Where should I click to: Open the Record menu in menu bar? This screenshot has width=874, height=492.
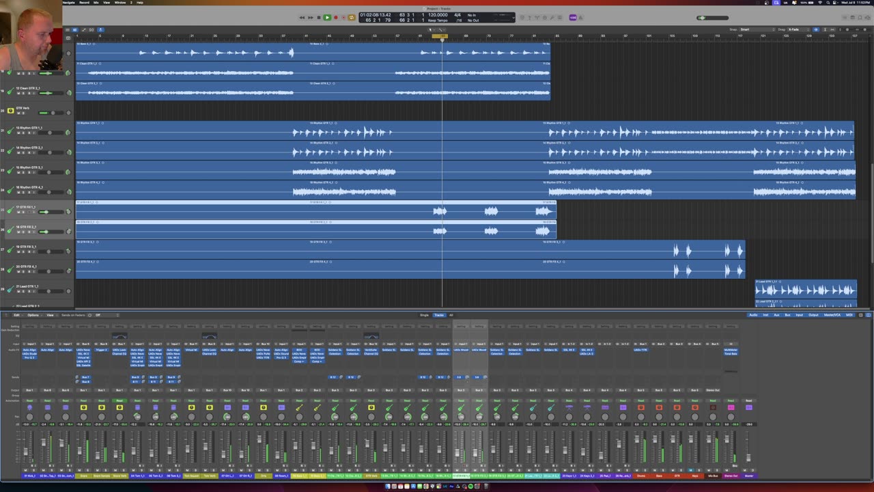[85, 3]
